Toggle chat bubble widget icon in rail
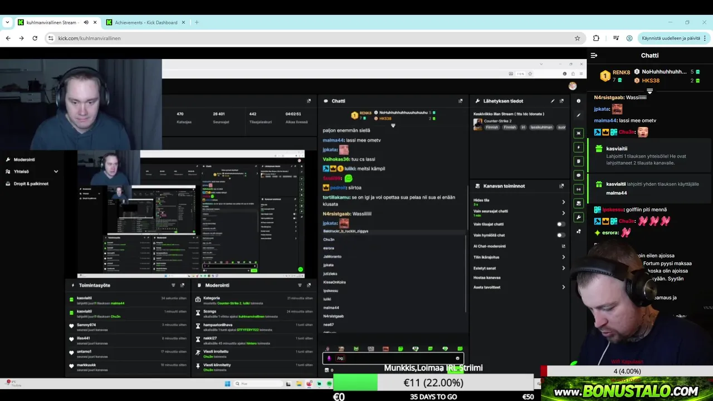This screenshot has height=401, width=713. 578,175
